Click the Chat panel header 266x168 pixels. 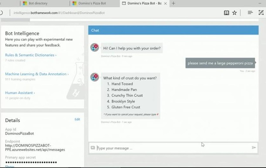(x=174, y=30)
